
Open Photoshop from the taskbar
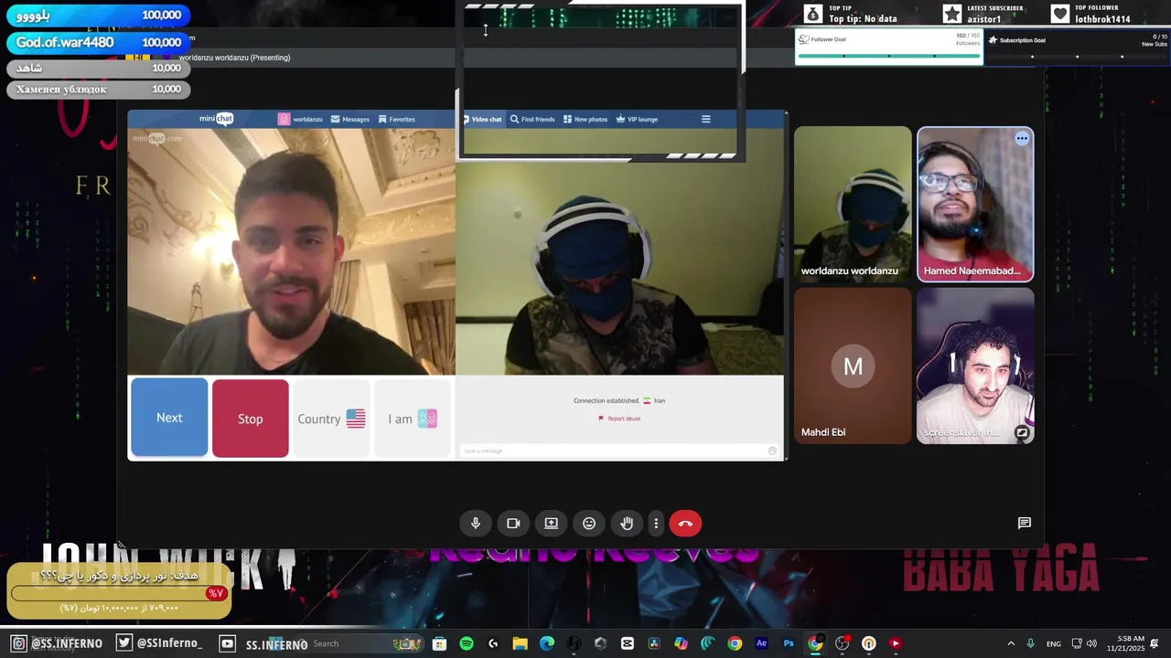[x=789, y=643]
